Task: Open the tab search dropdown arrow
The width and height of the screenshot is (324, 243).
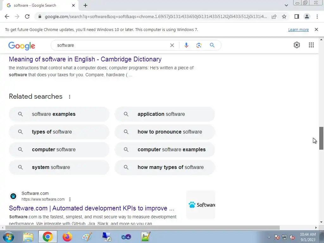Action: [x=286, y=5]
